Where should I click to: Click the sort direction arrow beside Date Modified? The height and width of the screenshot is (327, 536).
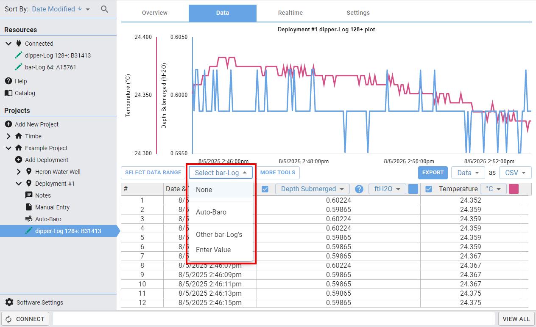click(79, 9)
